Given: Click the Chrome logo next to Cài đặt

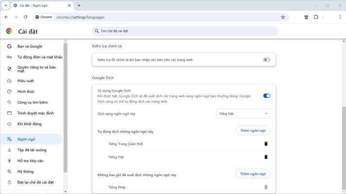Looking at the screenshot, I should coord(9,31).
